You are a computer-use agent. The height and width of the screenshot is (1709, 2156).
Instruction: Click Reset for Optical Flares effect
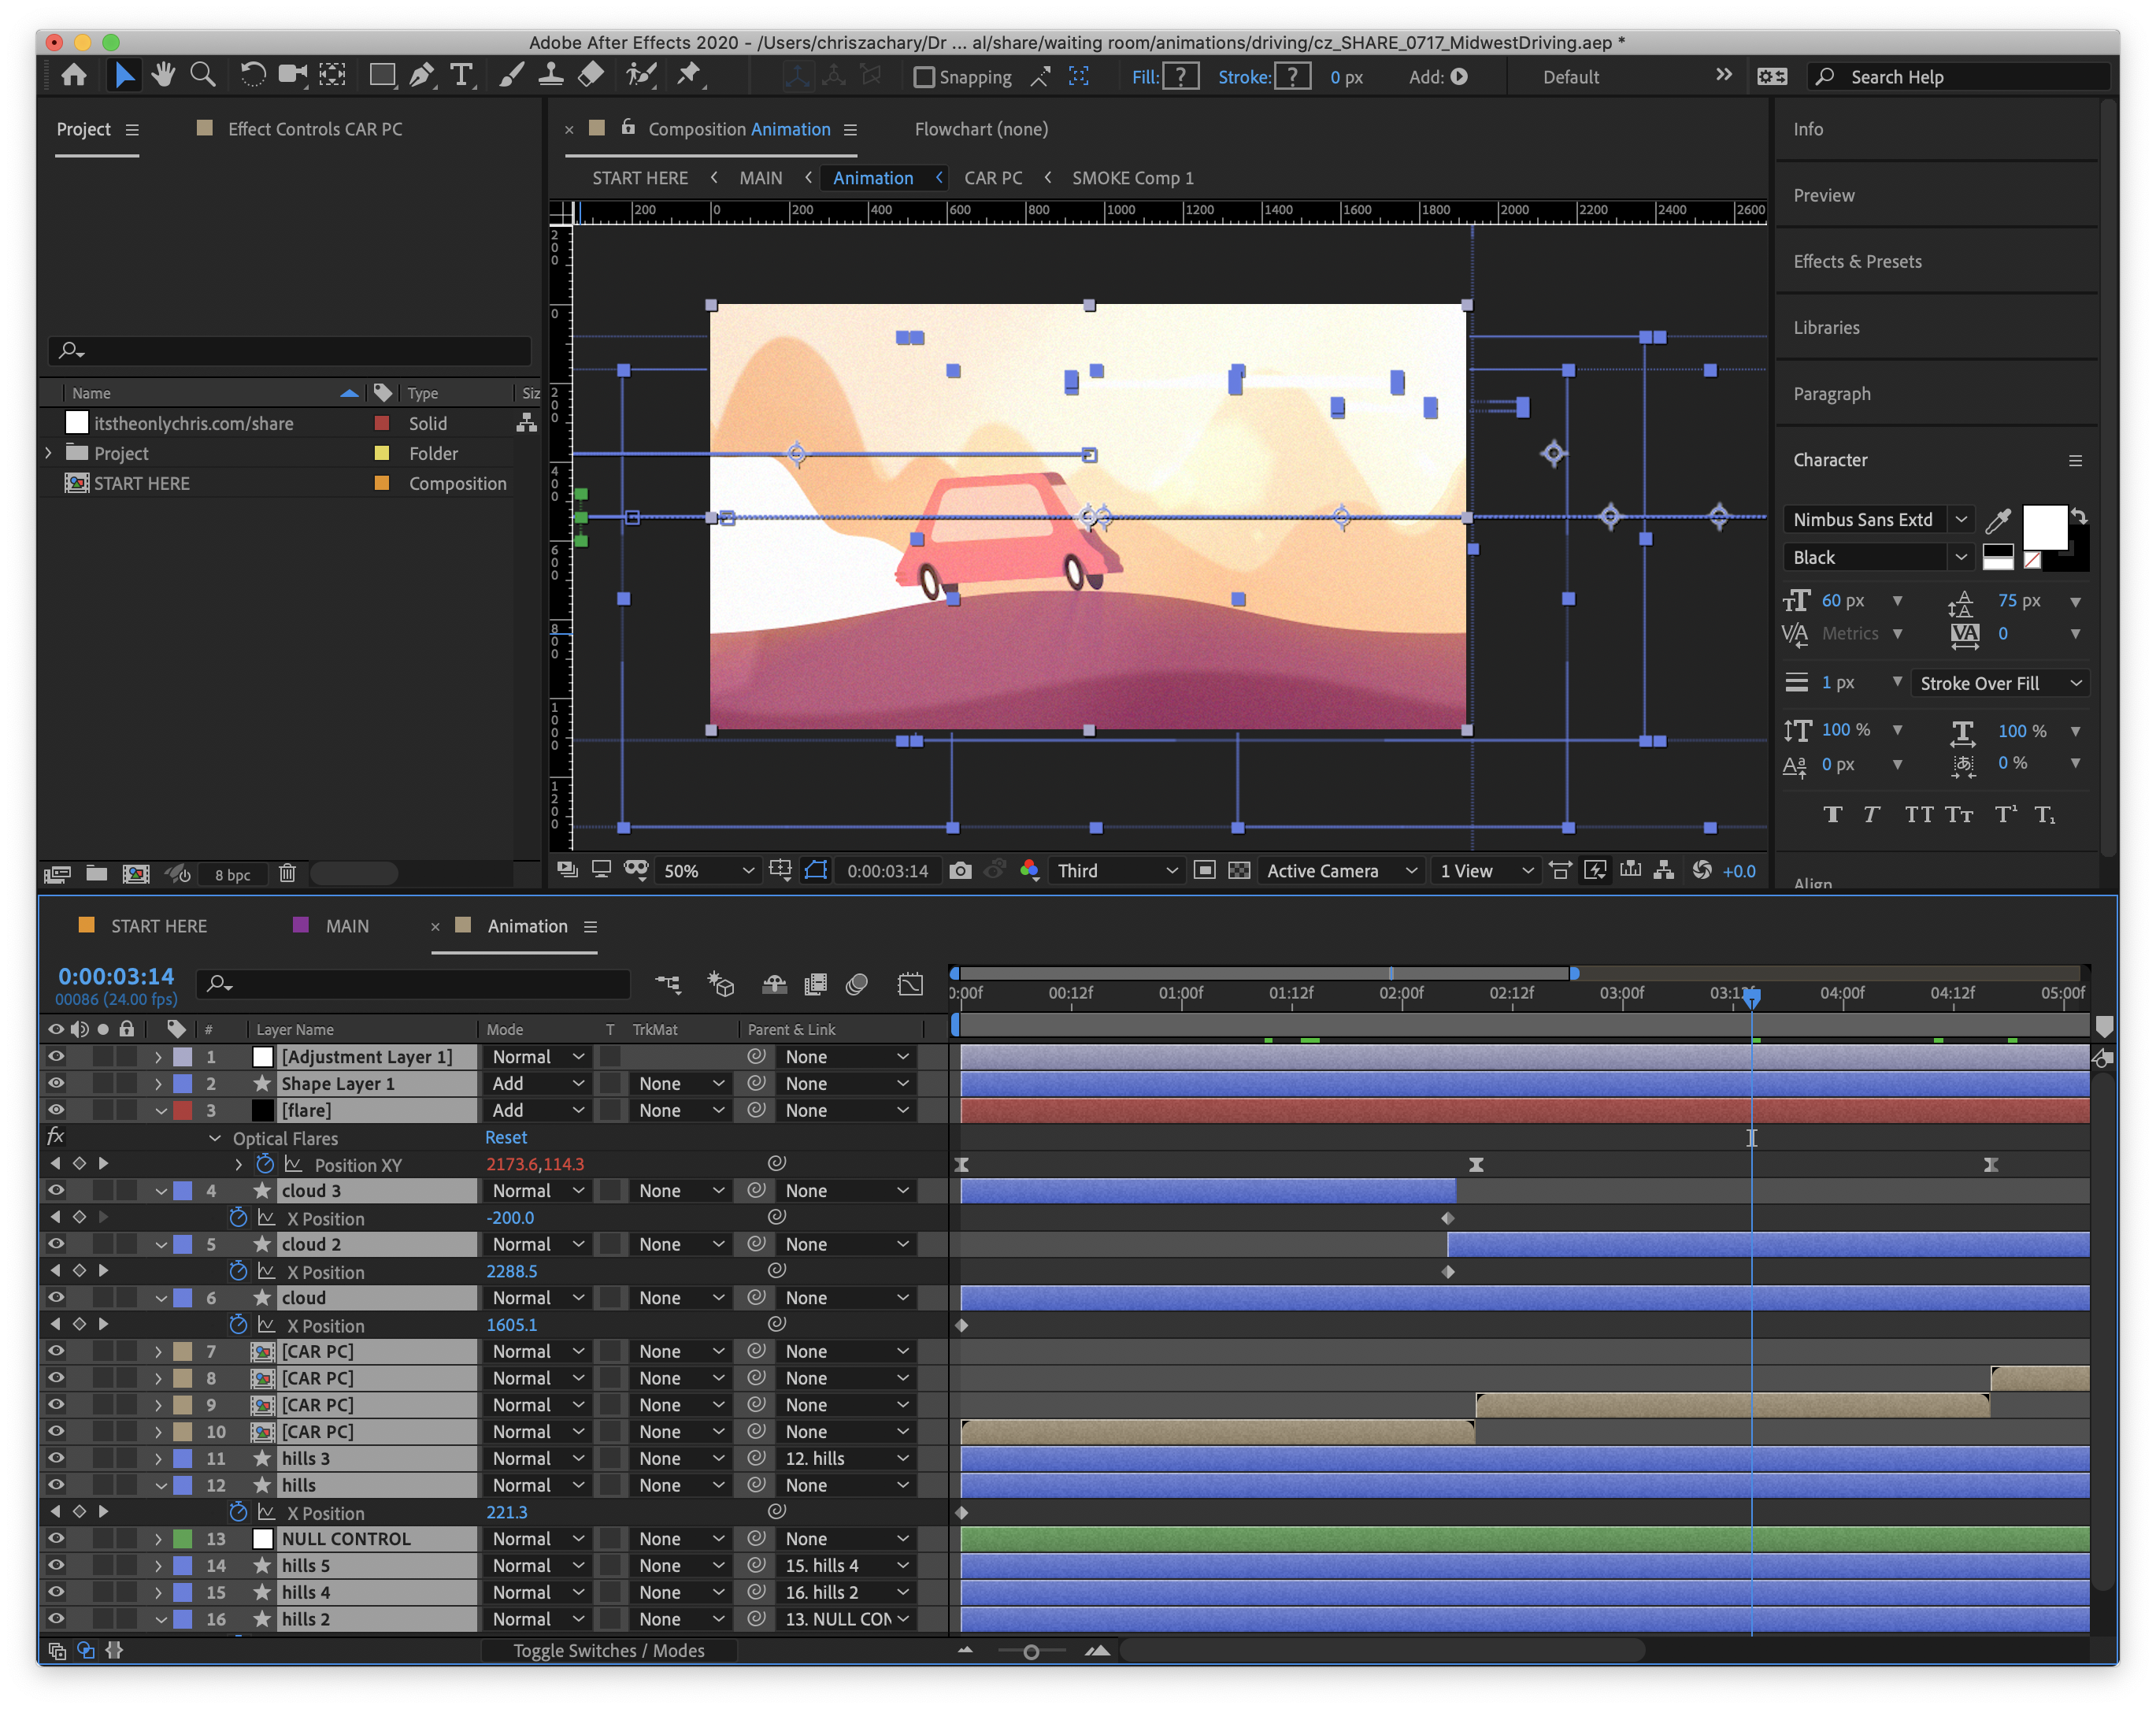click(x=506, y=1137)
